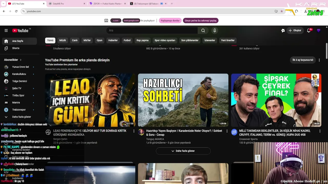Viewport: 328px width, 184px height.
Task: Open the Tonguç AKARCA channel avatar
Action: coord(141,132)
